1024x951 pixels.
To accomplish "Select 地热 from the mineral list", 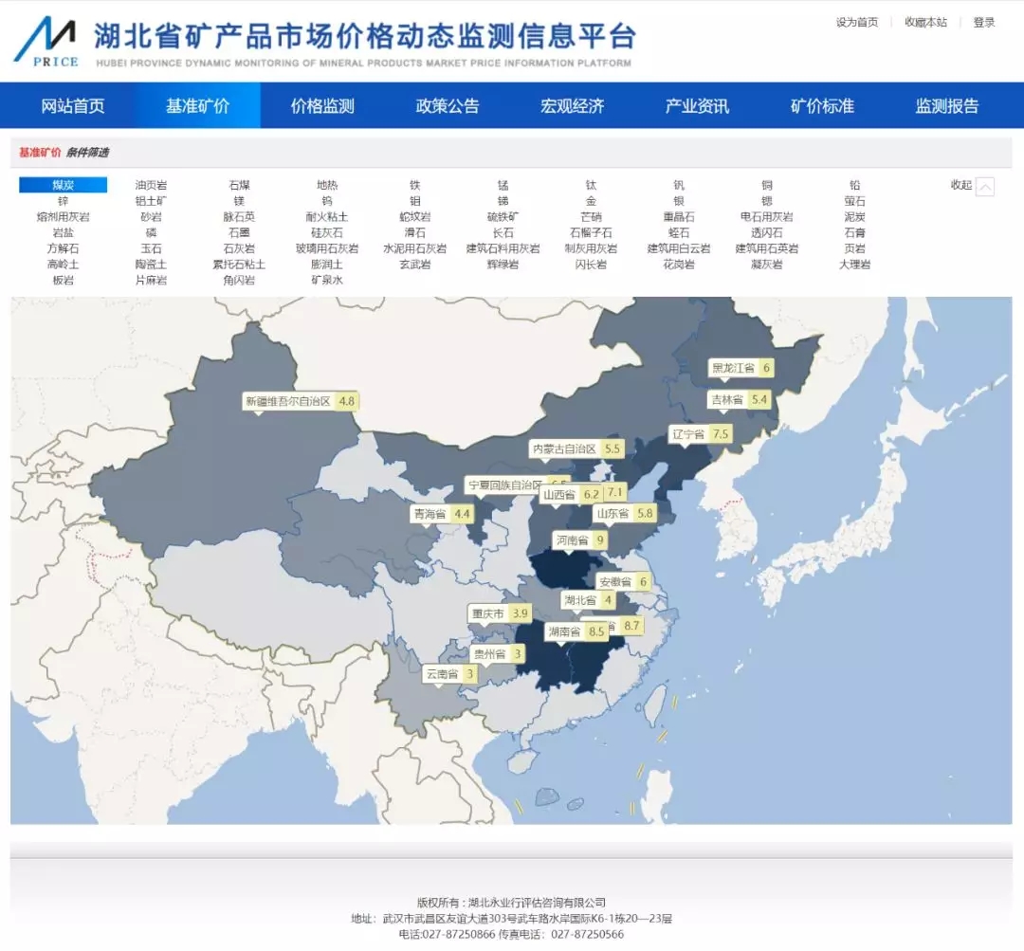I will point(327,186).
